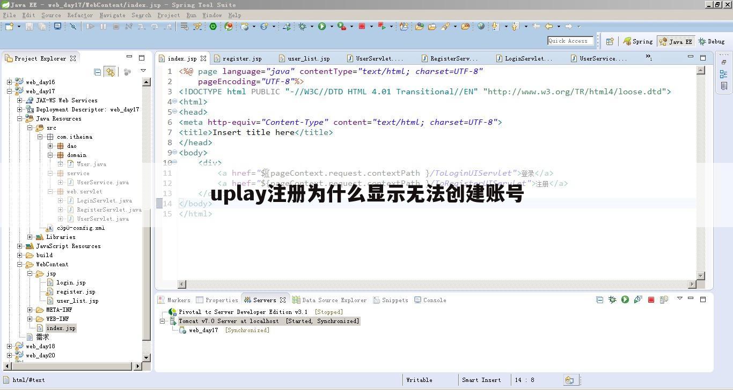Click the green Spring Boot dashboard icon
733x390 pixels.
(213, 26)
